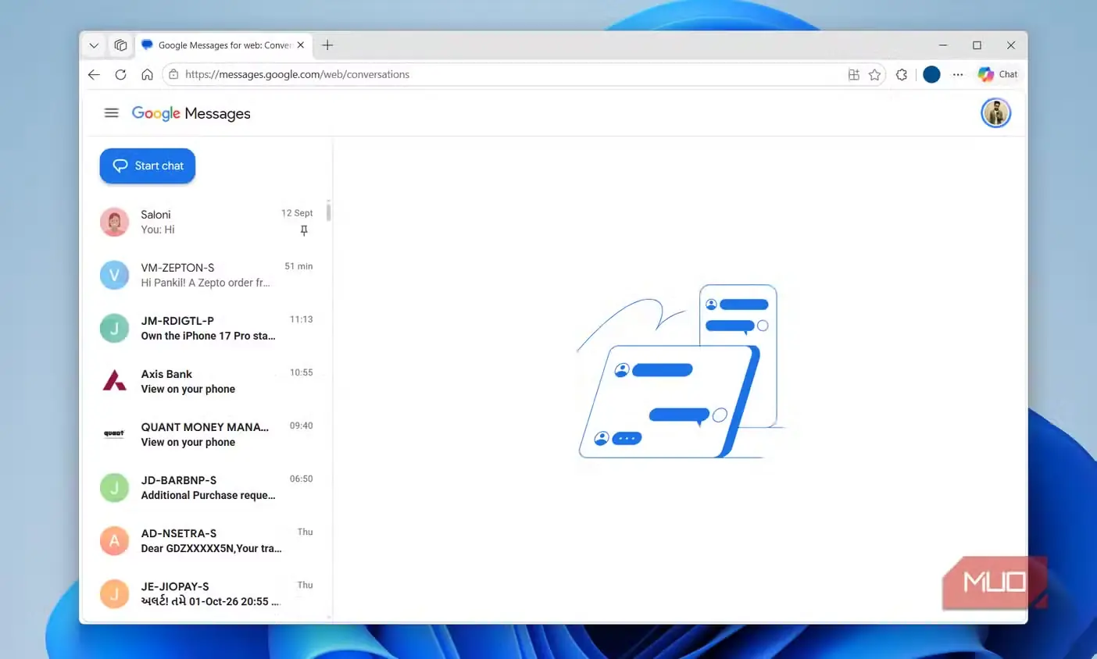Click the Google Messages logo
1097x659 pixels.
pos(191,113)
